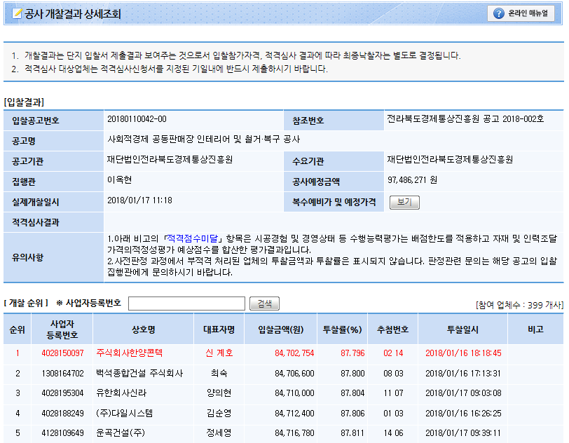Click 운곡건설(주) in the results table

(x=120, y=433)
